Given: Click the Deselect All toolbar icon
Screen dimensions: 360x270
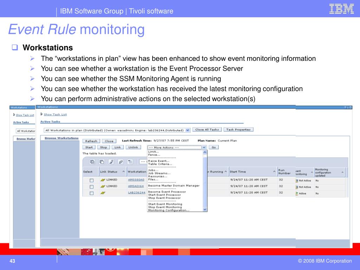Looking at the screenshot, I should [102, 162].
